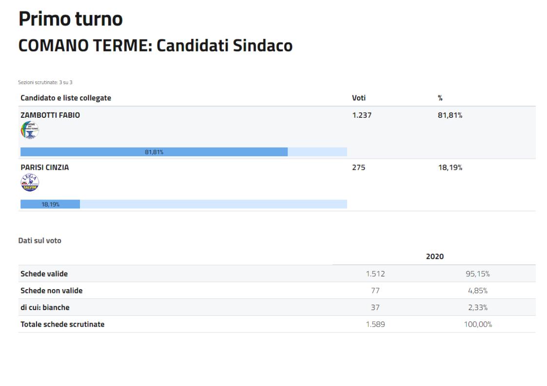Click the "Schede valide" row label

click(44, 274)
